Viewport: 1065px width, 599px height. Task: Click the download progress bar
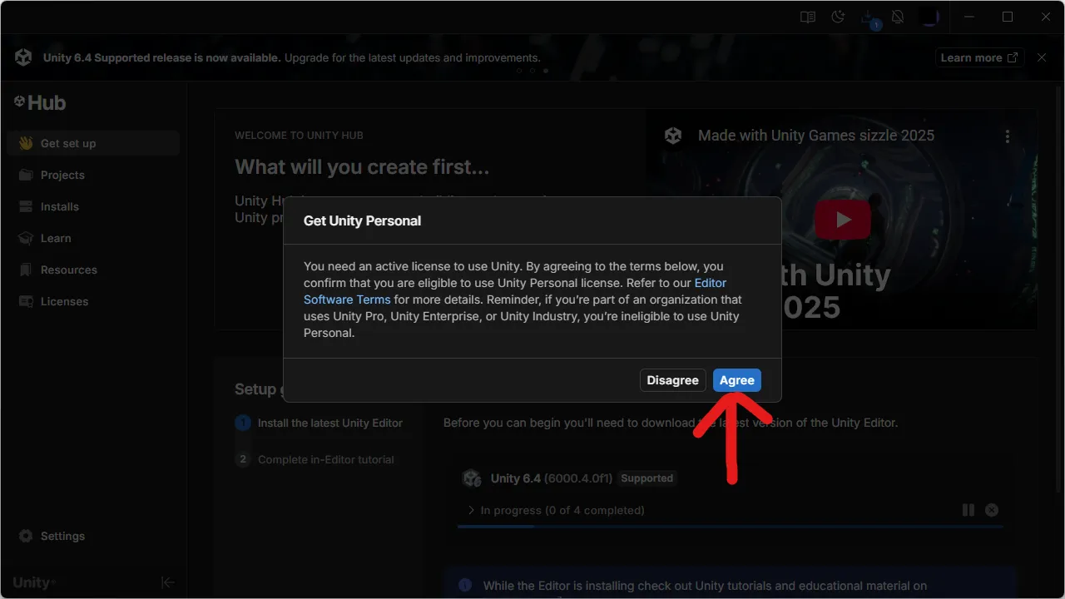point(731,526)
